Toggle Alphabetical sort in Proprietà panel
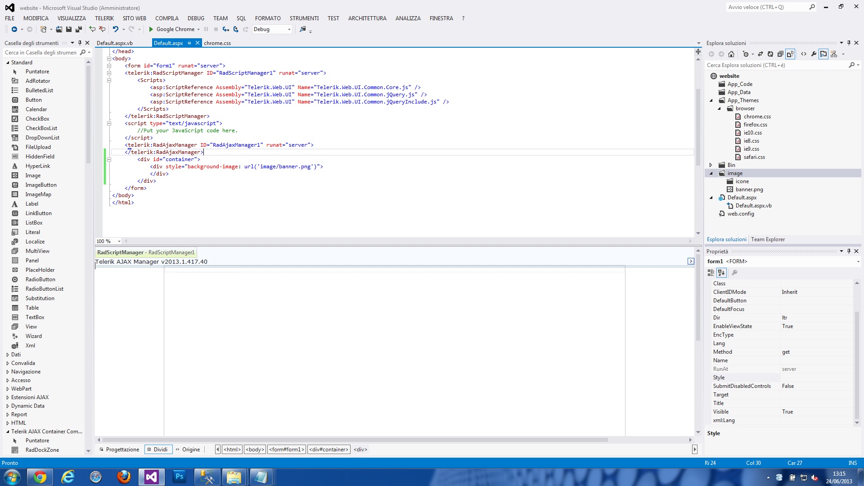The width and height of the screenshot is (864, 486). 721,273
